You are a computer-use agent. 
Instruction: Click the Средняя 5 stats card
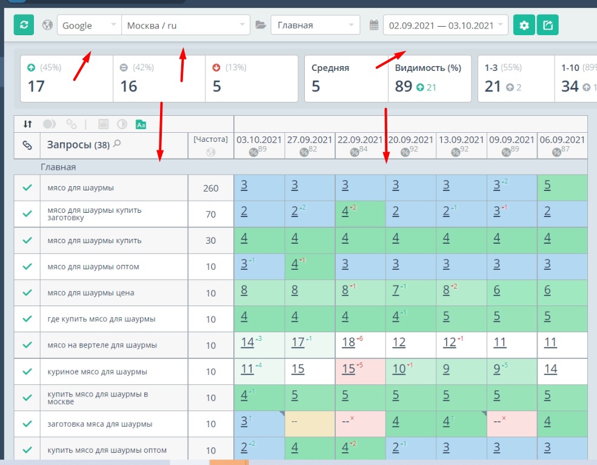[x=346, y=78]
